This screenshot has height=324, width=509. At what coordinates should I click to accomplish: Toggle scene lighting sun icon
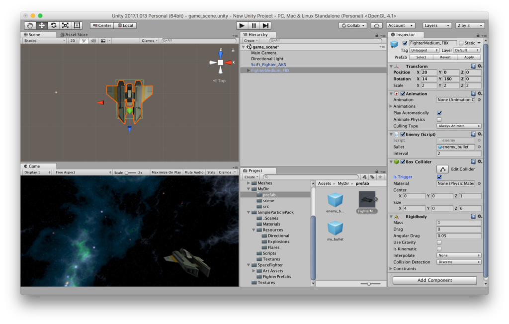[x=84, y=41]
